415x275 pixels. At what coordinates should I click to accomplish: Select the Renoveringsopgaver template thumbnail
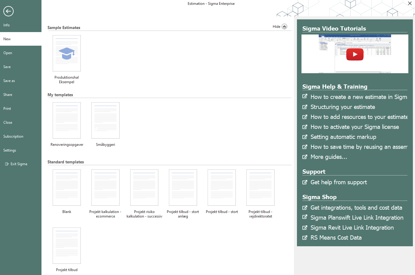tap(67, 120)
